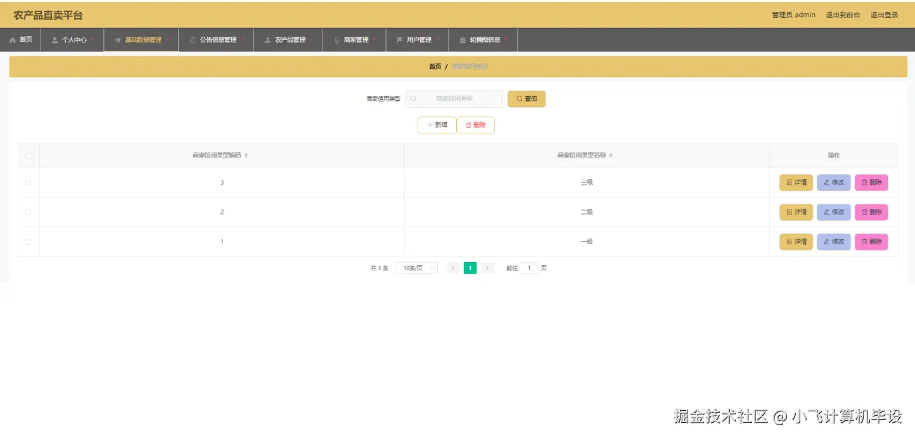
Task: Click the icon beside 农产品管理
Action: click(267, 40)
